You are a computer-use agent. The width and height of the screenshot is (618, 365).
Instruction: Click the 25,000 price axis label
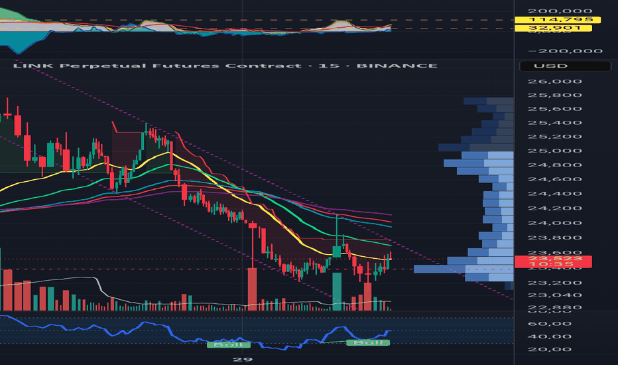(555, 151)
